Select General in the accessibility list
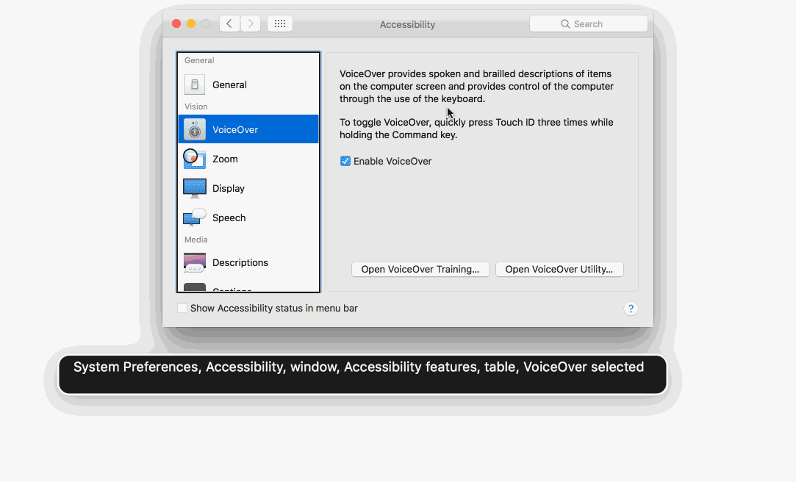The image size is (796, 482). [230, 84]
